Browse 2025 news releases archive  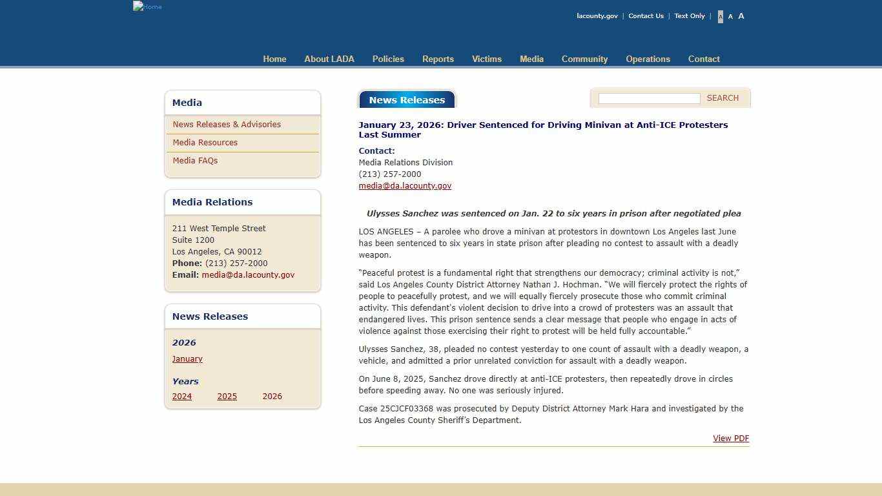click(x=227, y=397)
